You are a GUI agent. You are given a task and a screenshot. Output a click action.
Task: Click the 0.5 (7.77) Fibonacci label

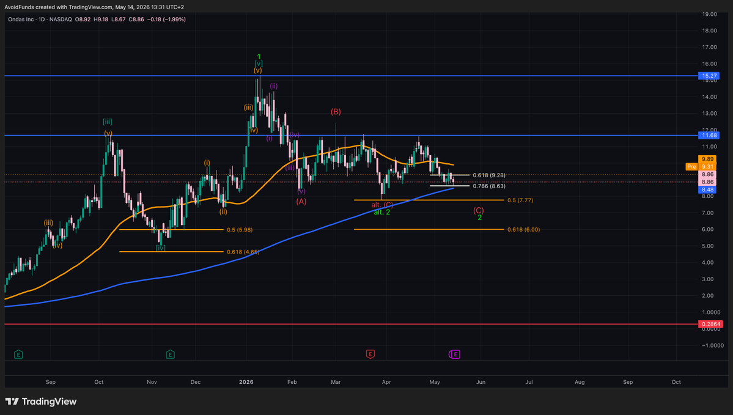[x=520, y=200]
